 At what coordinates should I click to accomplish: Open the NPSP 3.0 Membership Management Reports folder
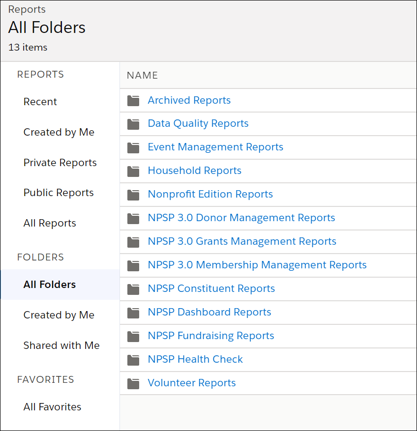(257, 265)
